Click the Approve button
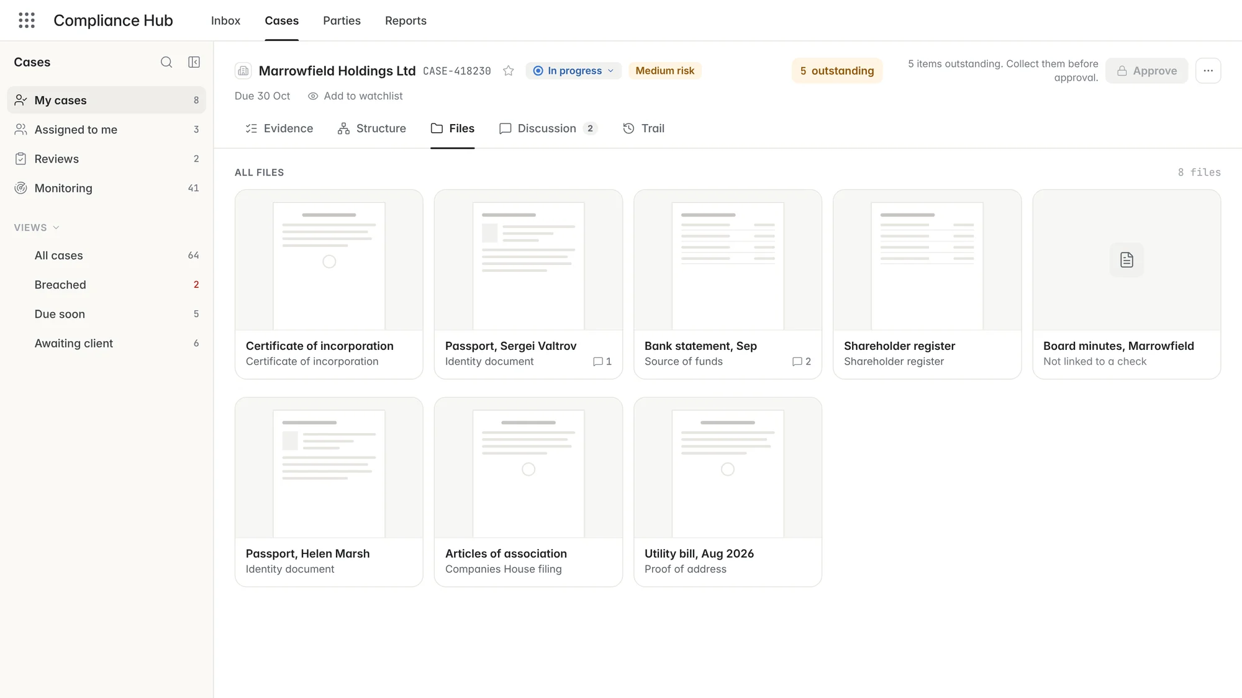The image size is (1242, 698). pos(1146,71)
